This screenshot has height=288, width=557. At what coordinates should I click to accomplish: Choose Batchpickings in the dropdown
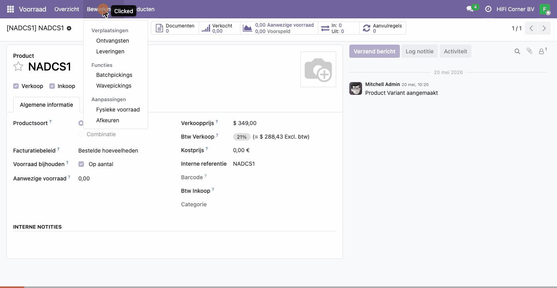pos(114,75)
